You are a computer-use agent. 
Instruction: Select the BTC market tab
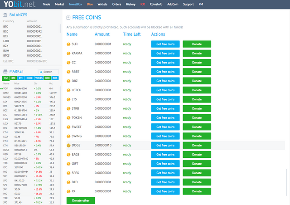coord(13,78)
